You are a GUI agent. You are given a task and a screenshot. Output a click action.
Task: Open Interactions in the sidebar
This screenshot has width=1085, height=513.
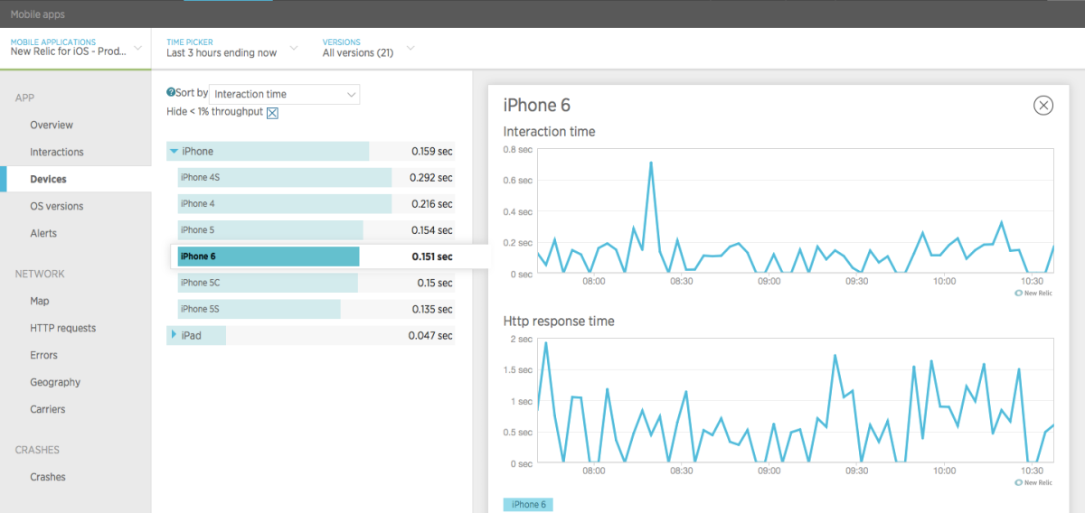pos(57,152)
